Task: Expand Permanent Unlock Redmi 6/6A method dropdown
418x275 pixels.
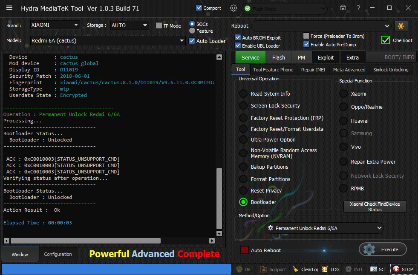Action: (x=324, y=228)
